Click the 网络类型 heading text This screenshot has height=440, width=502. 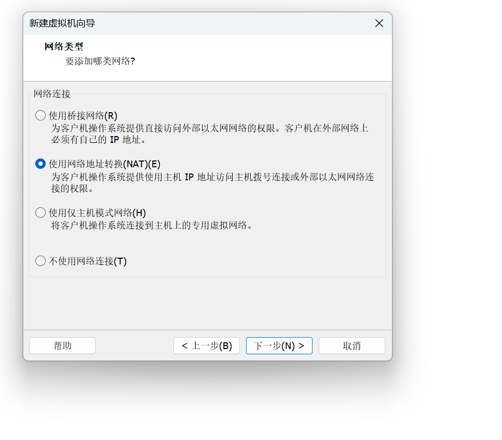tap(64, 46)
